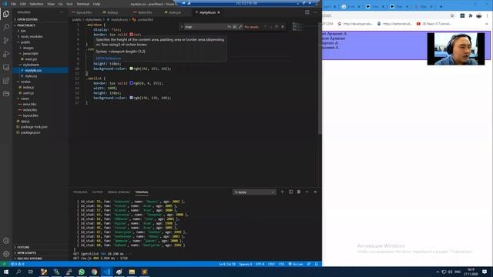Open errors and warnings status bar item

pyautogui.click(x=17, y=264)
